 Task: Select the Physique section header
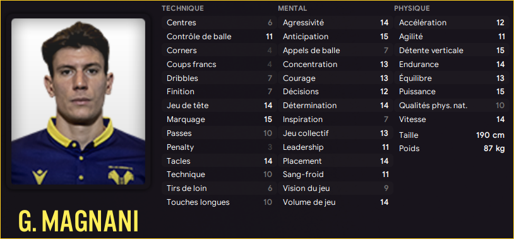(412, 9)
